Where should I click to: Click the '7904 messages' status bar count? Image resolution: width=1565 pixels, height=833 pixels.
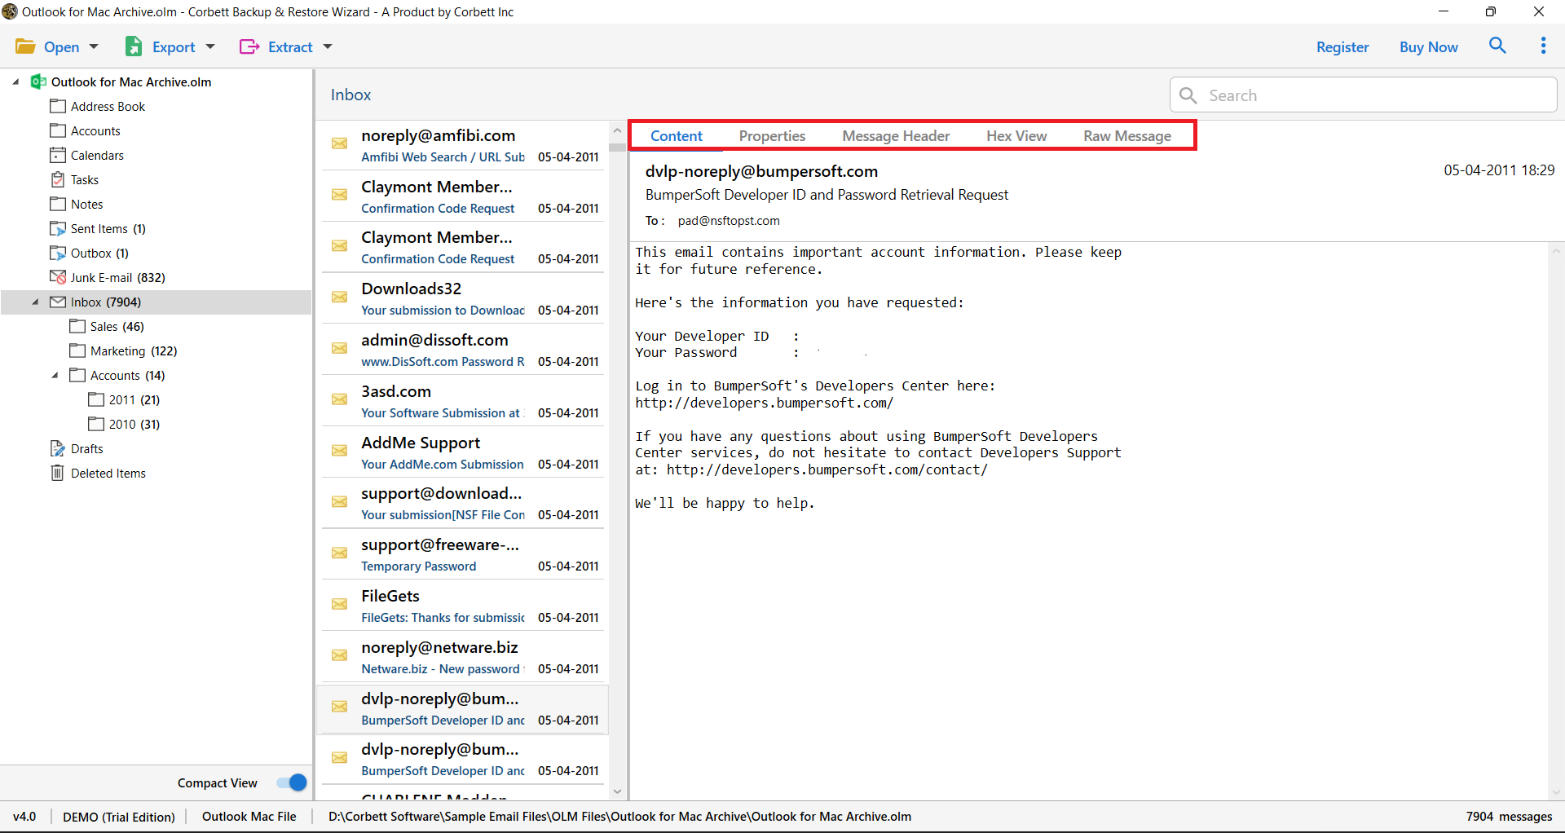click(x=1509, y=817)
